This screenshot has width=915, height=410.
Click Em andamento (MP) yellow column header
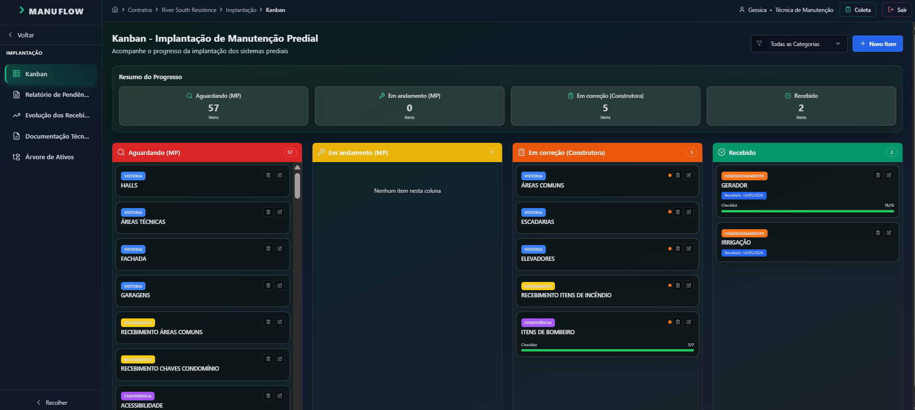(407, 152)
